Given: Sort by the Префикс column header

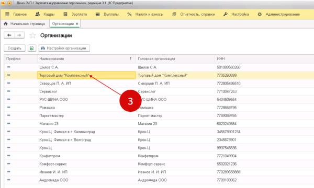Looking at the screenshot, I should [20, 58].
